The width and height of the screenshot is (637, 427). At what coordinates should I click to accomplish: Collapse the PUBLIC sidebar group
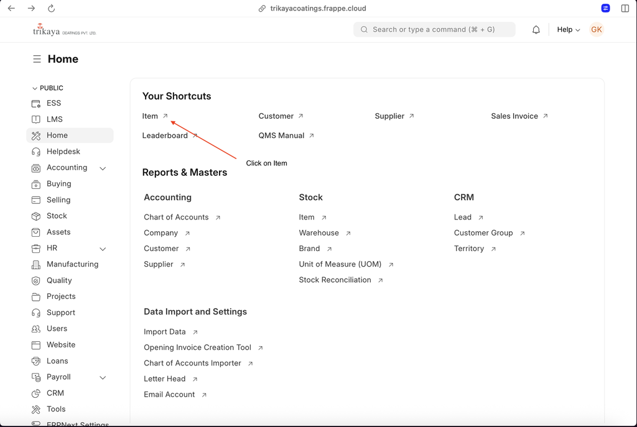pos(47,88)
